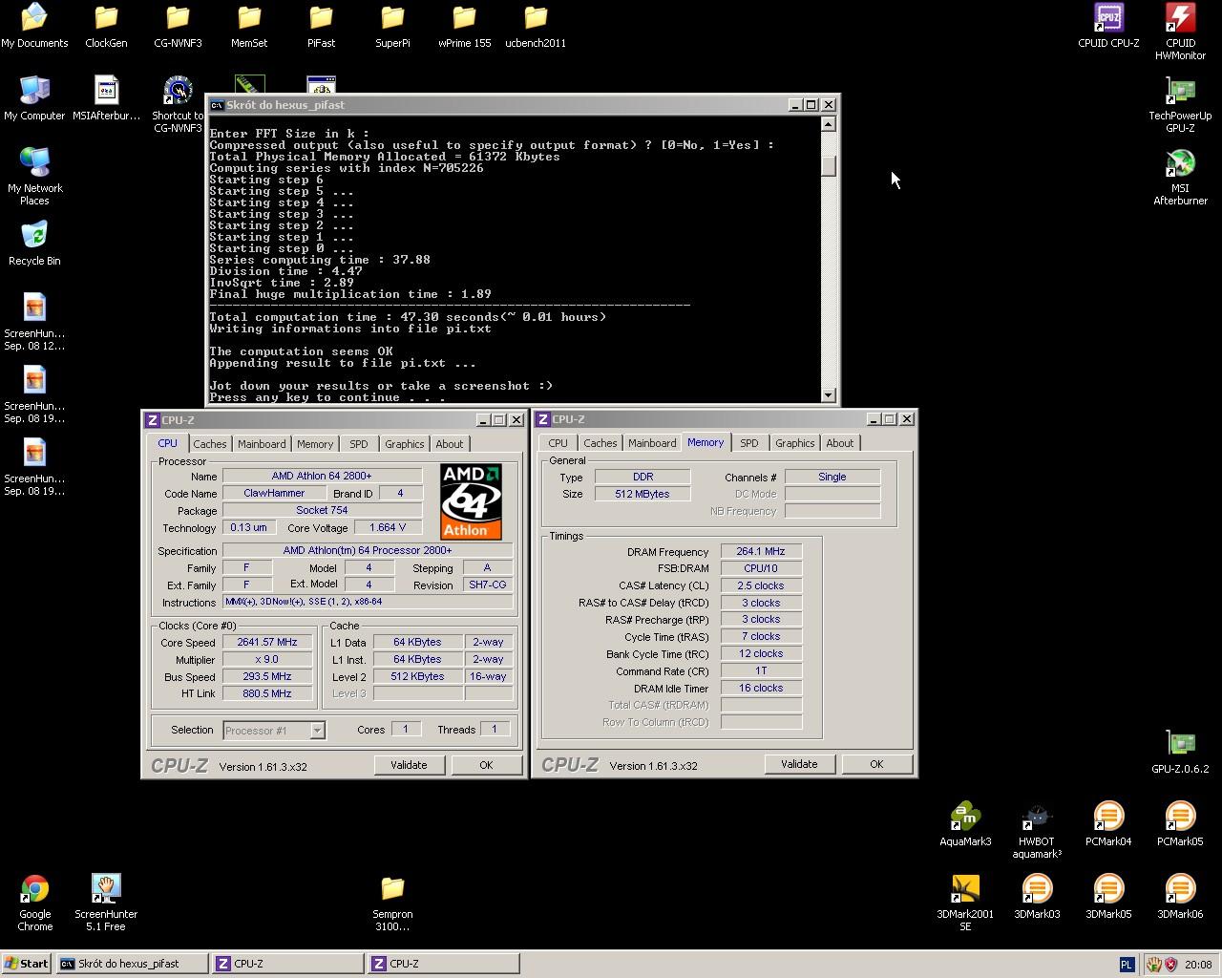
Task: Launch 3DMark03 shortcut
Action: pyautogui.click(x=1037, y=896)
